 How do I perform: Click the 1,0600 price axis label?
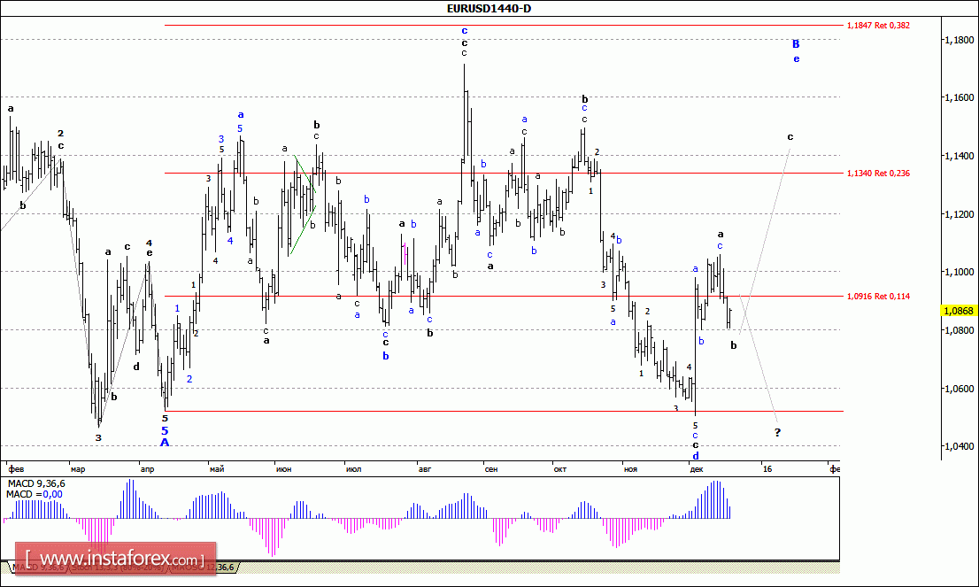959,389
